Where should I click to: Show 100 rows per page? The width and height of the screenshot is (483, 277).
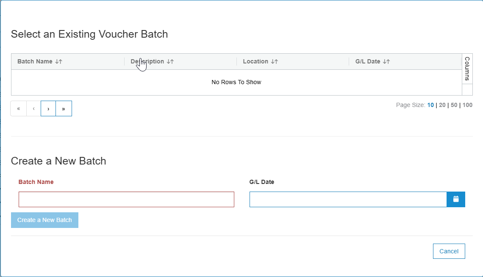[x=467, y=105]
